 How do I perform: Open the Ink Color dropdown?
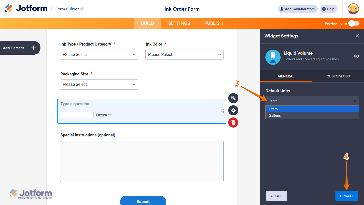184,55
